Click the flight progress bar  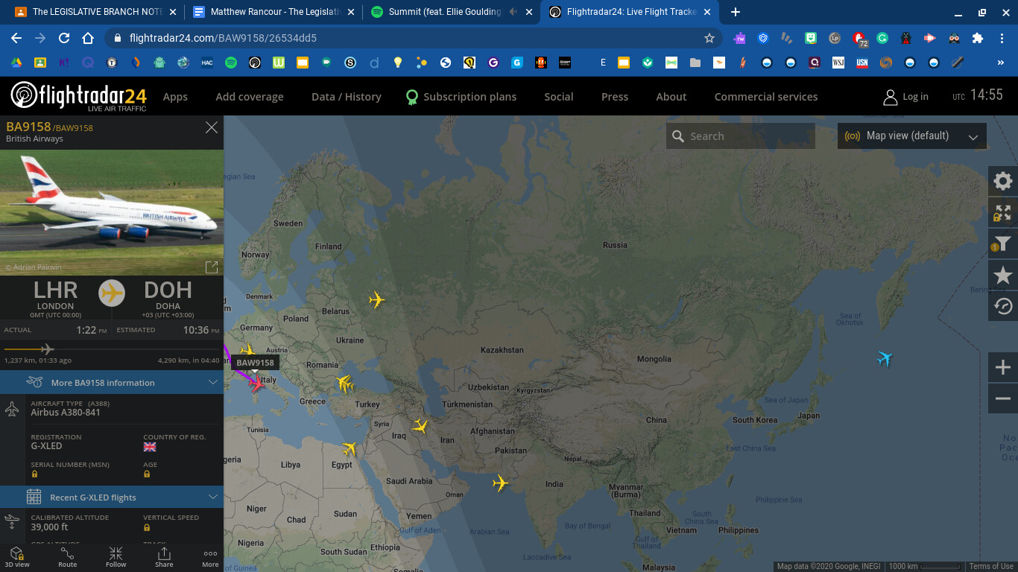pyautogui.click(x=112, y=349)
